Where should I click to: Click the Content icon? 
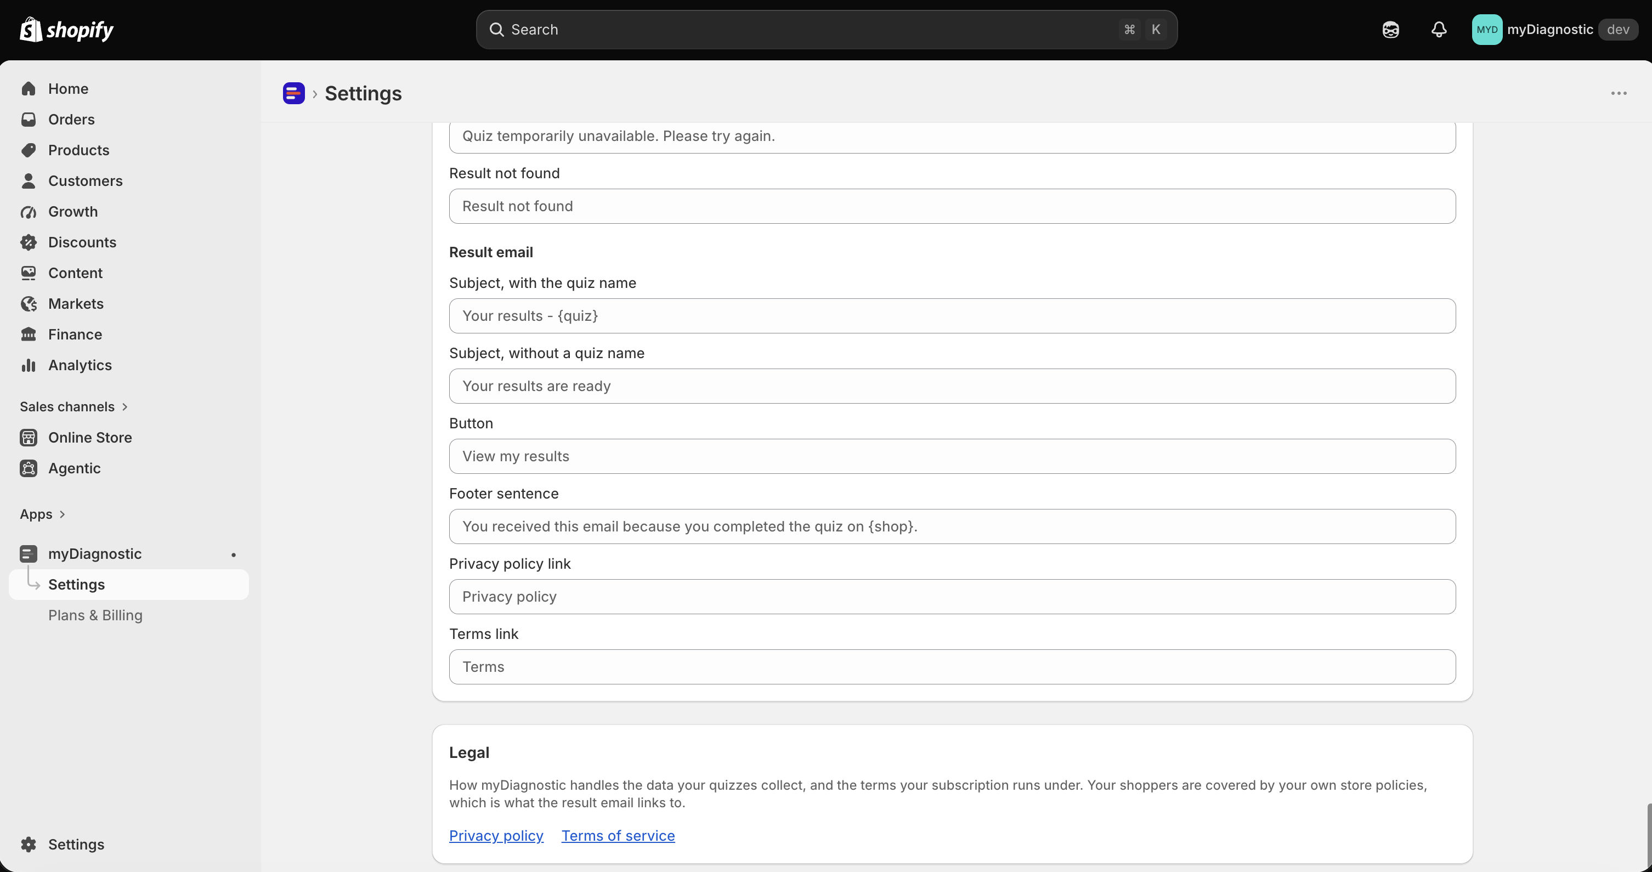click(28, 273)
